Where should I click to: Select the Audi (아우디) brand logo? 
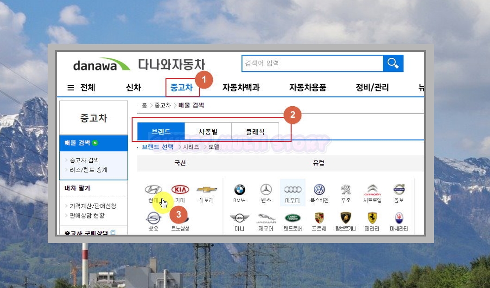[293, 190]
